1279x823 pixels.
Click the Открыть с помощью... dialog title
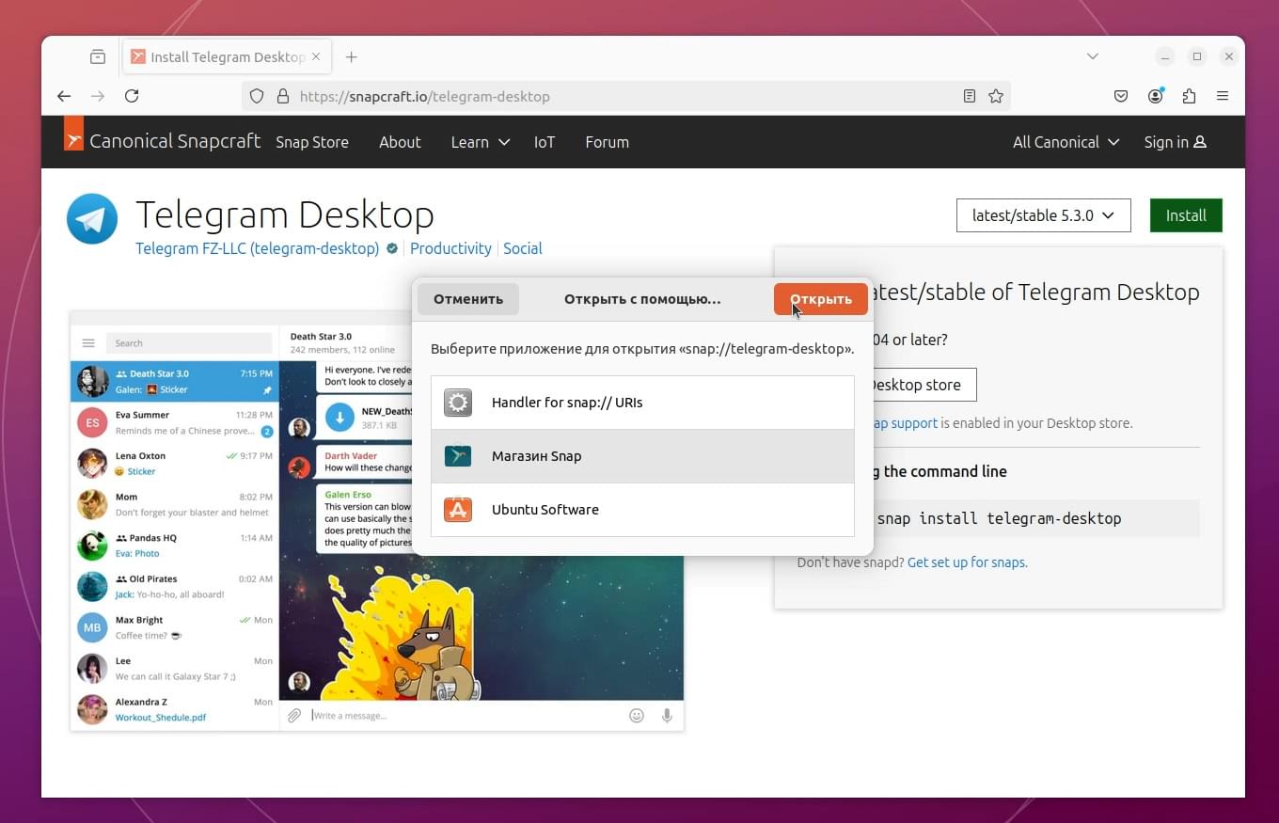pos(642,299)
